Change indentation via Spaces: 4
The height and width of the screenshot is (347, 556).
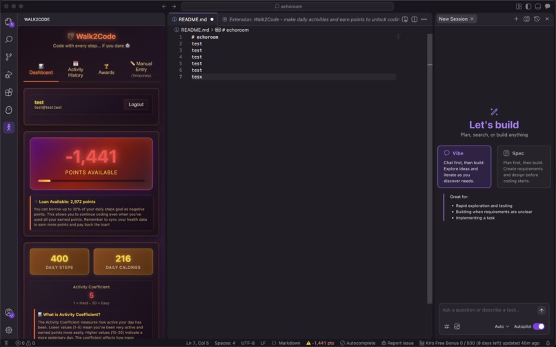[x=225, y=343]
